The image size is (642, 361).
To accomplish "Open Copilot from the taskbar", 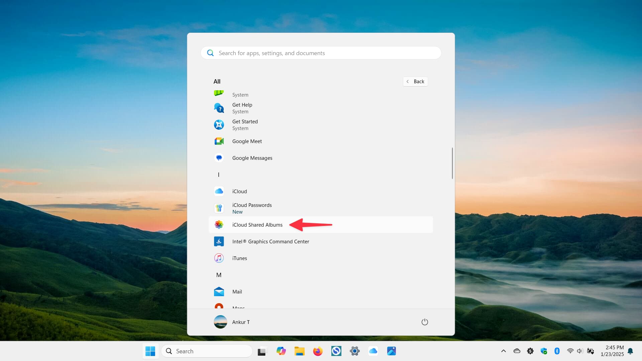I will pyautogui.click(x=281, y=351).
